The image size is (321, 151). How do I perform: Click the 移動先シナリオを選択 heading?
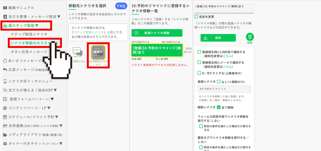(87, 6)
